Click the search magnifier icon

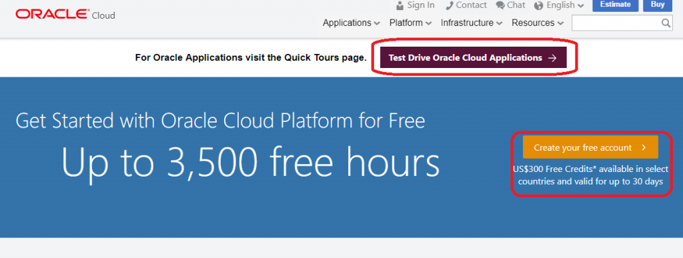coord(666,23)
